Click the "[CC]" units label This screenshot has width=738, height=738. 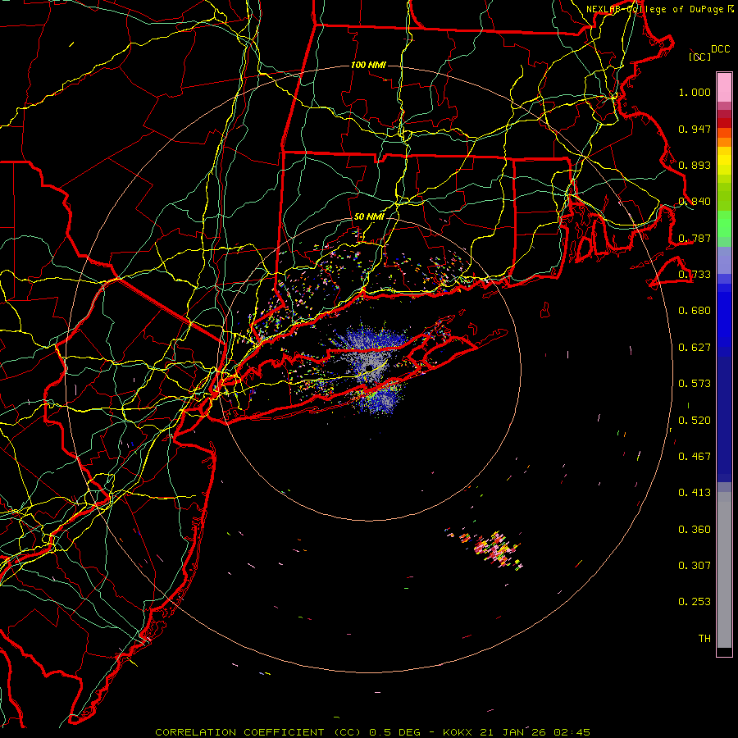(700, 57)
